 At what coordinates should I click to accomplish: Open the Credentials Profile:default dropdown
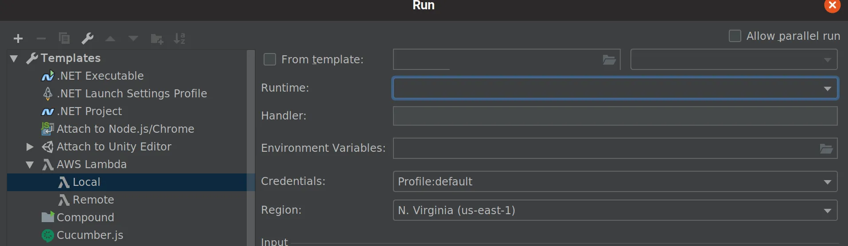pos(827,182)
